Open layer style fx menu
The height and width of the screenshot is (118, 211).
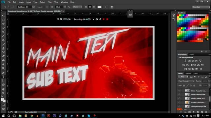coord(185,112)
